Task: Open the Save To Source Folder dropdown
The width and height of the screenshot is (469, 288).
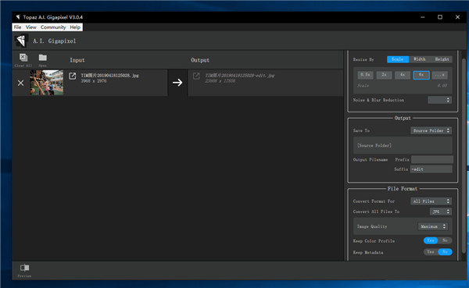Action: coord(431,130)
